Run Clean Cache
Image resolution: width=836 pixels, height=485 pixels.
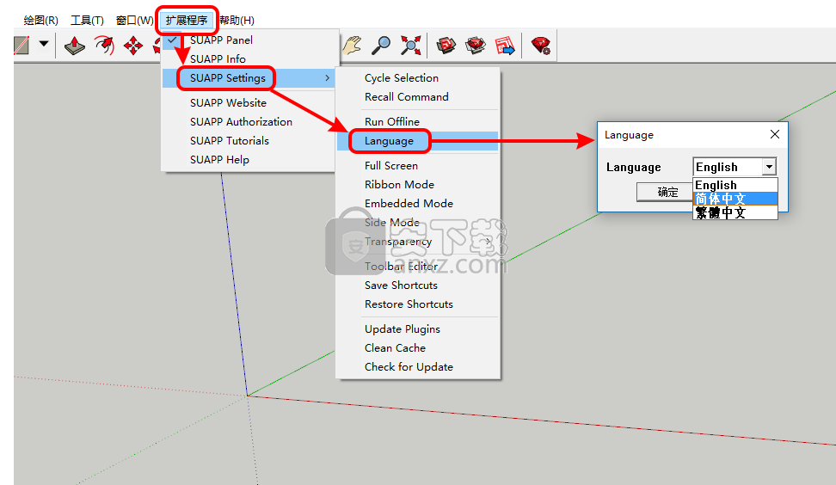418,347
